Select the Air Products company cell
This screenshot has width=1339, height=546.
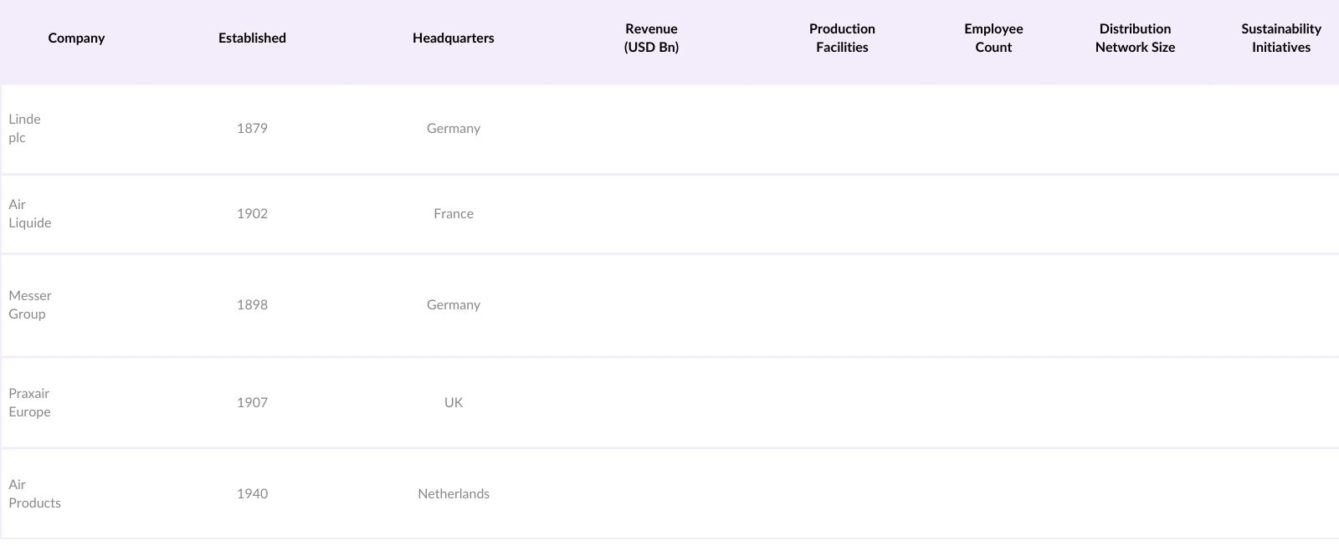tap(35, 494)
